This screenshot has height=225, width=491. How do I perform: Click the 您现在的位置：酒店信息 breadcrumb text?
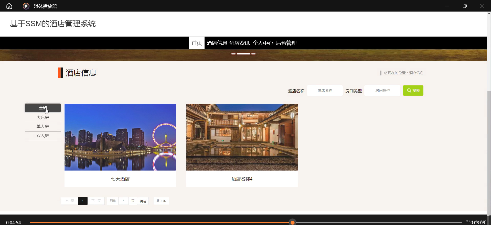click(404, 73)
